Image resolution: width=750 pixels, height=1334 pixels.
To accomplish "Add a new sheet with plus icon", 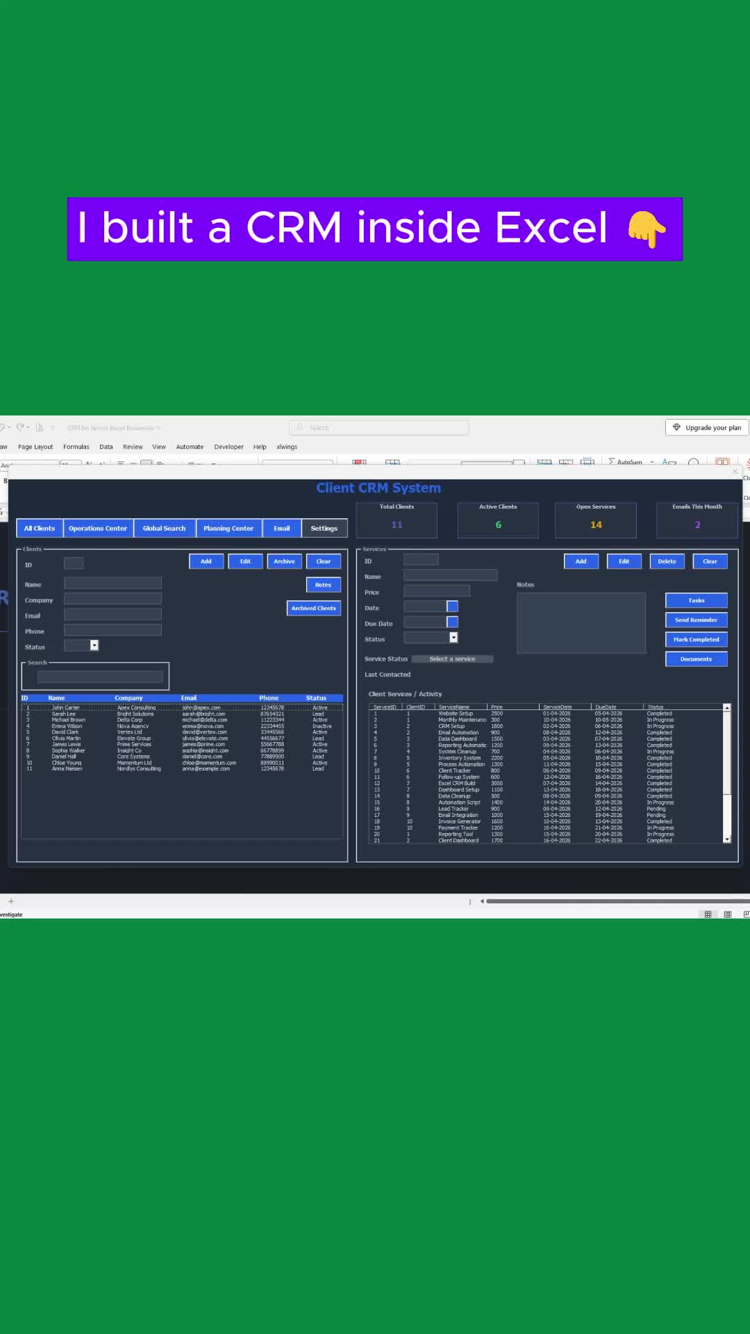I will (10, 901).
